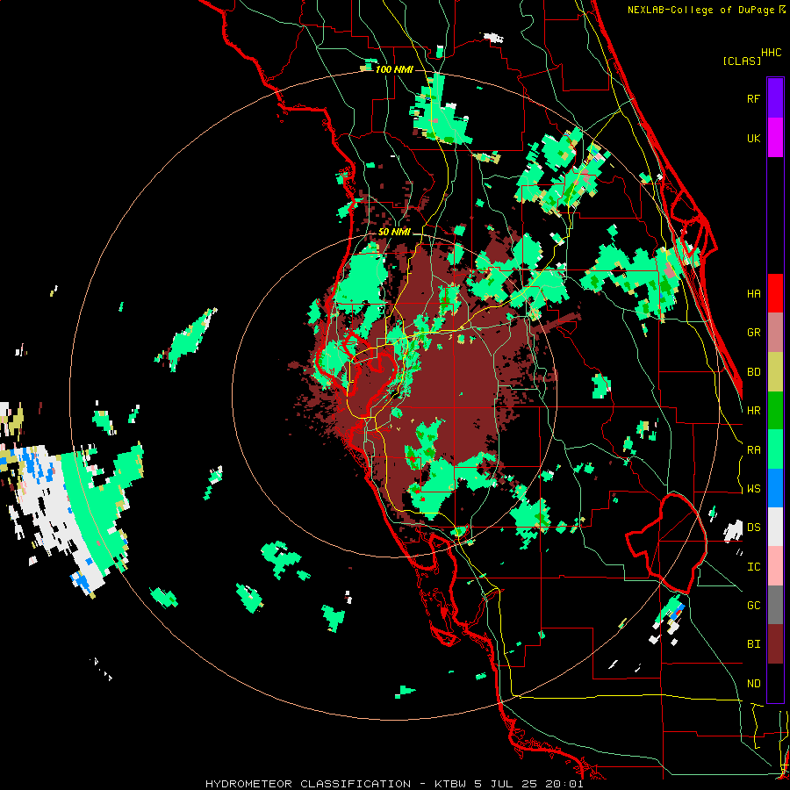Click the "HA" legend label

click(x=753, y=293)
